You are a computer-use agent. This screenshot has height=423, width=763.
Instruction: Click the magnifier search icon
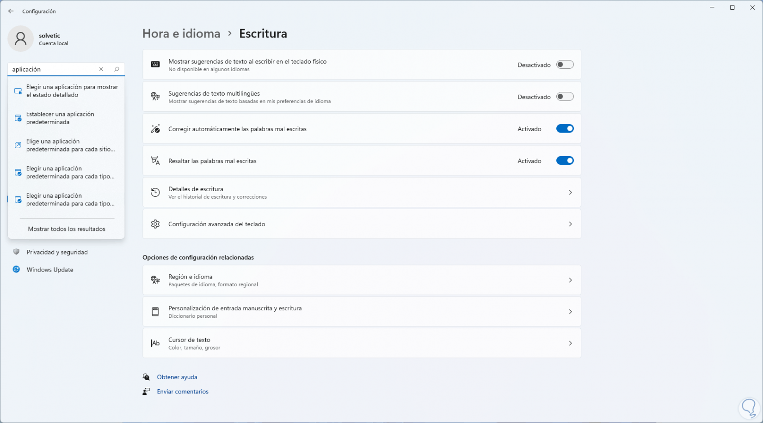(x=117, y=69)
